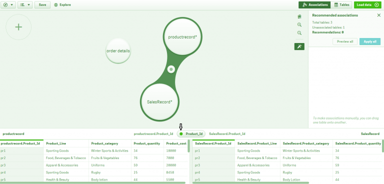This screenshot has height=184, width=384.
Task: Click the Explore globe icon
Action: [56, 5]
